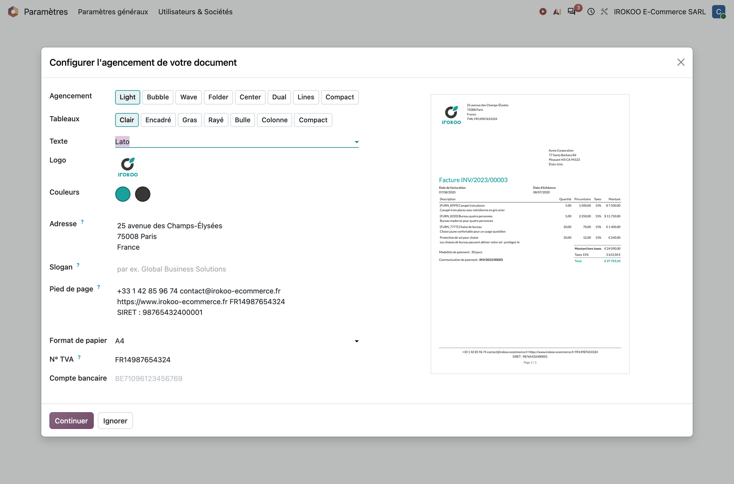Select the Lines layout option
The image size is (734, 484).
(306, 97)
